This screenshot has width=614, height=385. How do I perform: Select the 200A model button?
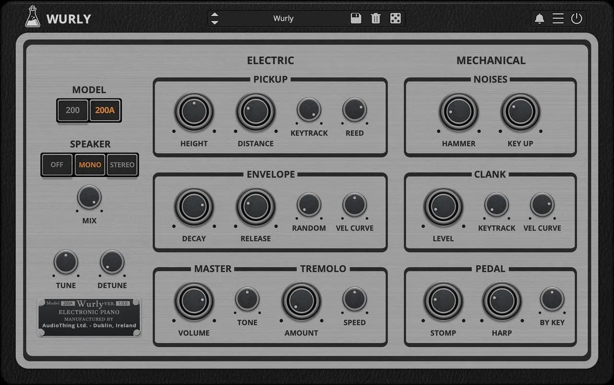[x=105, y=110]
